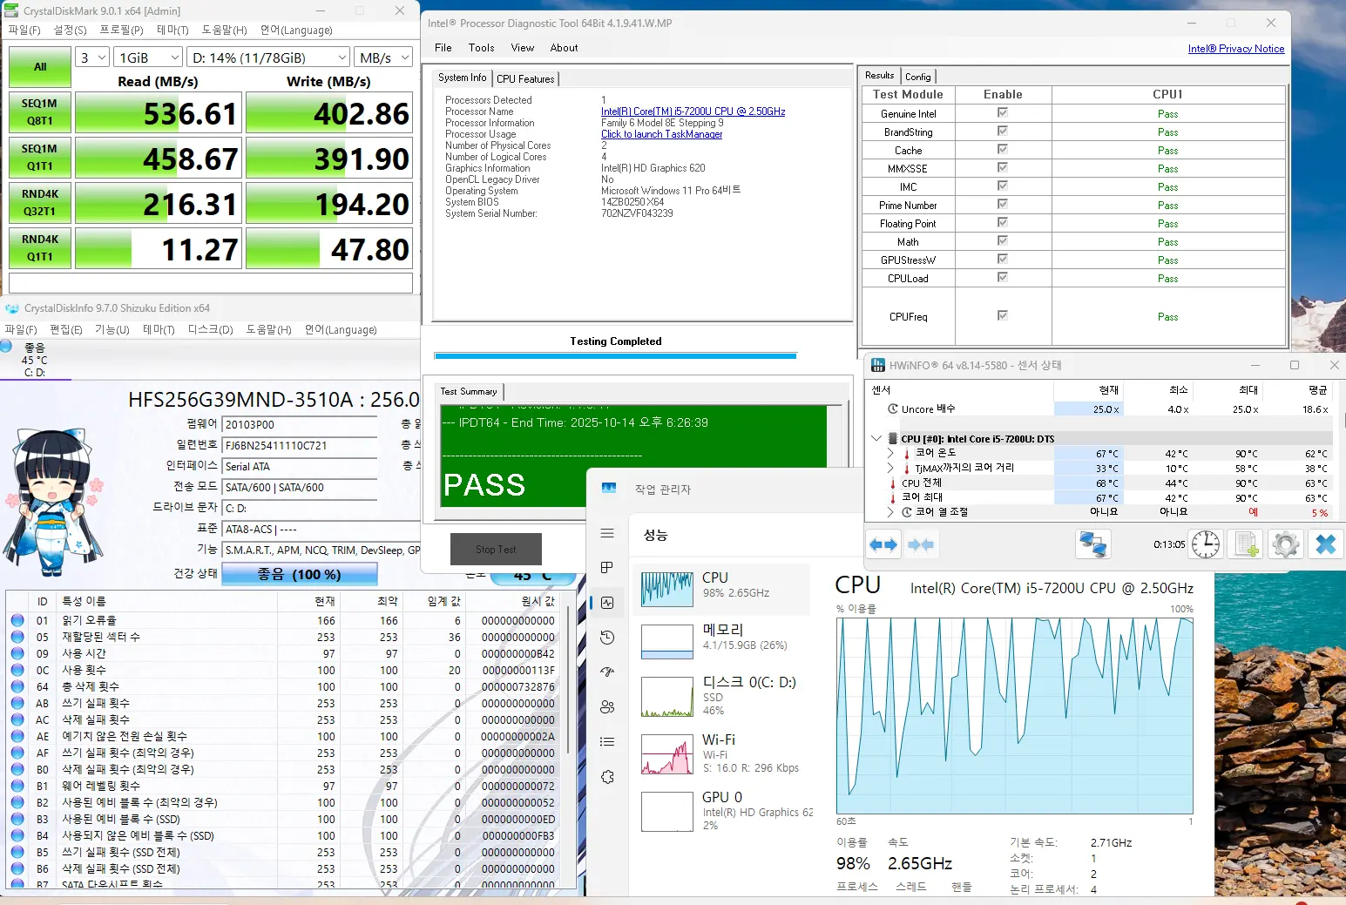Open Services puzzle icon in Task Manager sidebar
This screenshot has height=905, width=1346.
(607, 777)
